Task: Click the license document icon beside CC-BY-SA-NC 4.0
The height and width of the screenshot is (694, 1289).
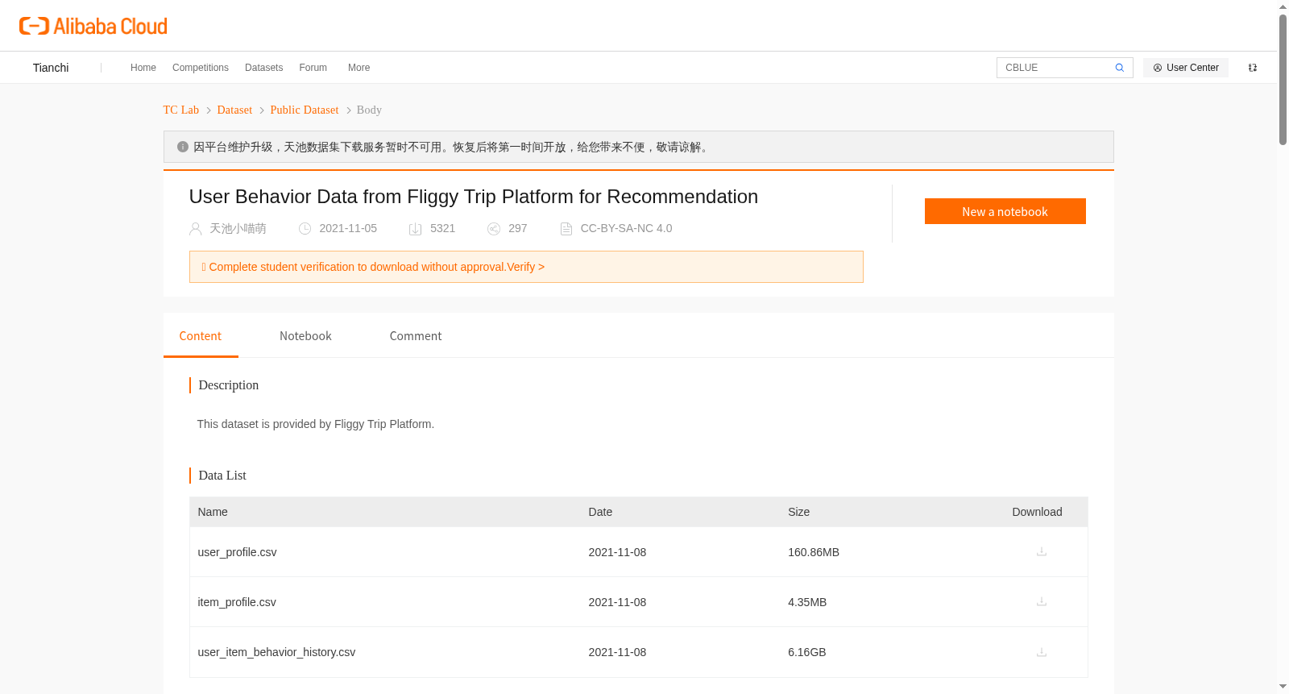Action: pos(566,229)
